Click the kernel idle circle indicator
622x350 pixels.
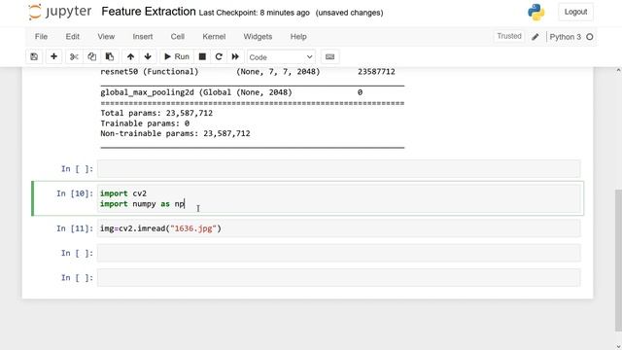click(590, 37)
